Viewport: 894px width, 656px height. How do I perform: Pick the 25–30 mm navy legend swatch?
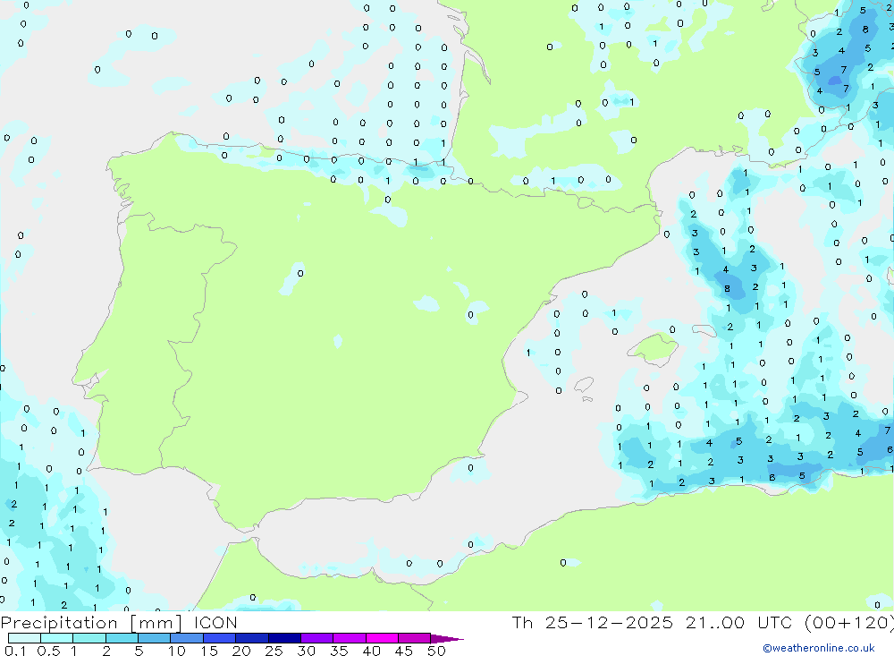(x=284, y=638)
